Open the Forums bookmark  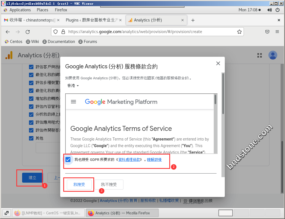(88, 42)
